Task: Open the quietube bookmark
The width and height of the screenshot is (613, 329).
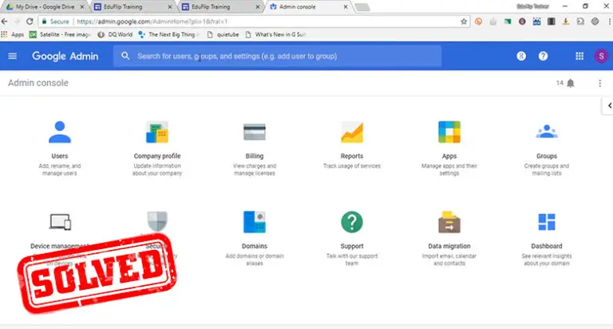Action: tap(223, 34)
